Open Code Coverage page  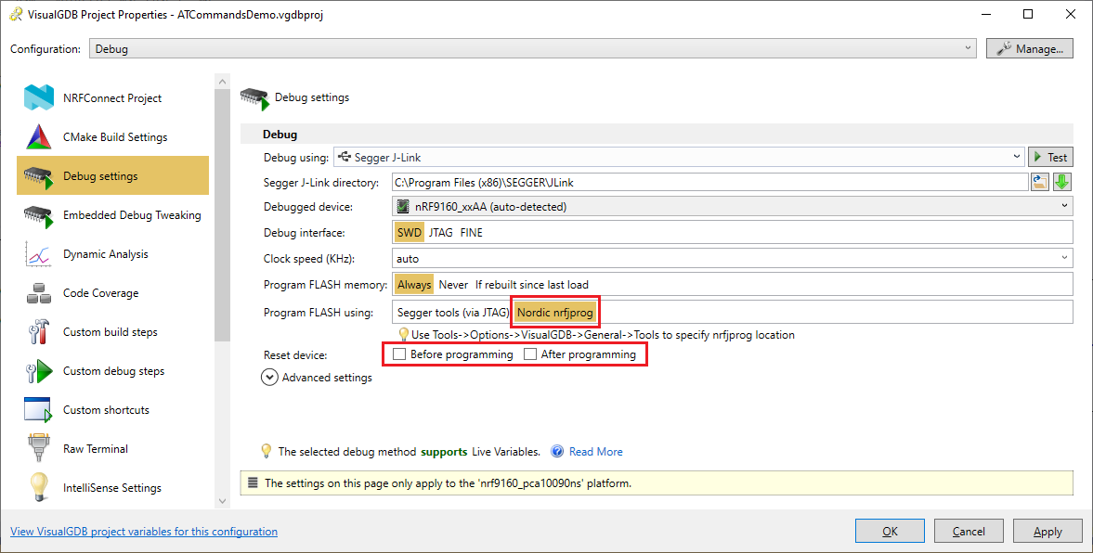[x=112, y=293]
